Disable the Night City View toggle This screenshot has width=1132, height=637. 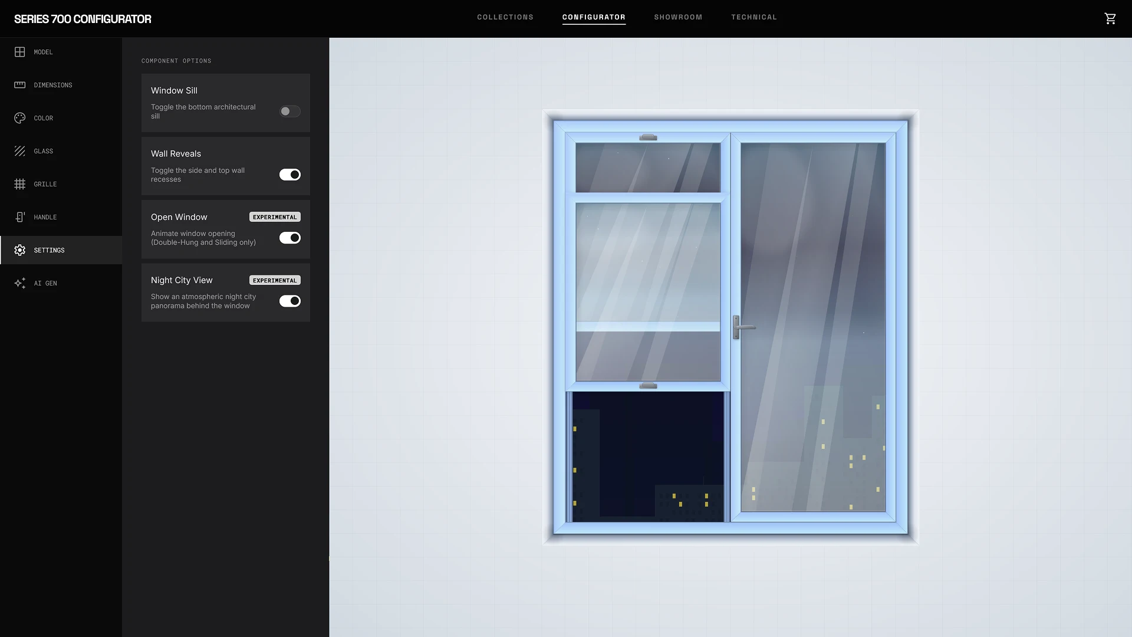[x=289, y=301]
